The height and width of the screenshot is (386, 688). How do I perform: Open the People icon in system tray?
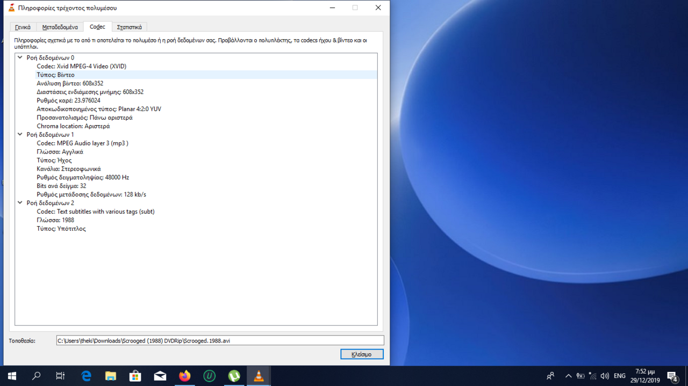point(550,376)
